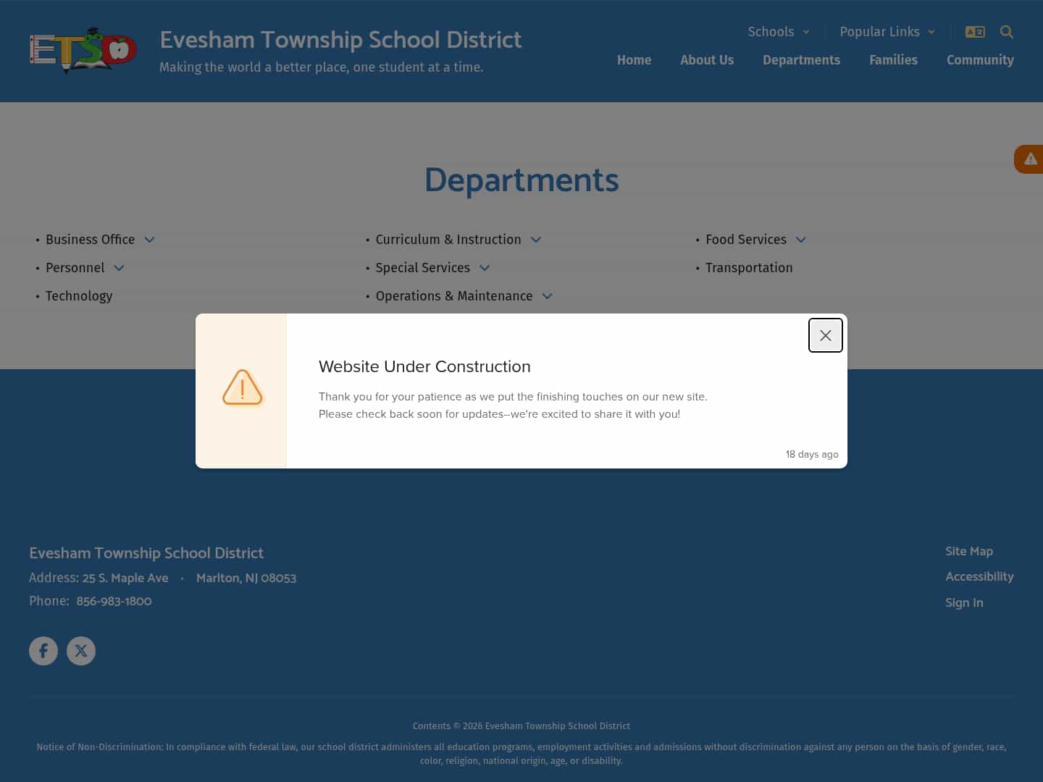Click the warning triangle in the popup
Image resolution: width=1043 pixels, height=782 pixels.
242,387
